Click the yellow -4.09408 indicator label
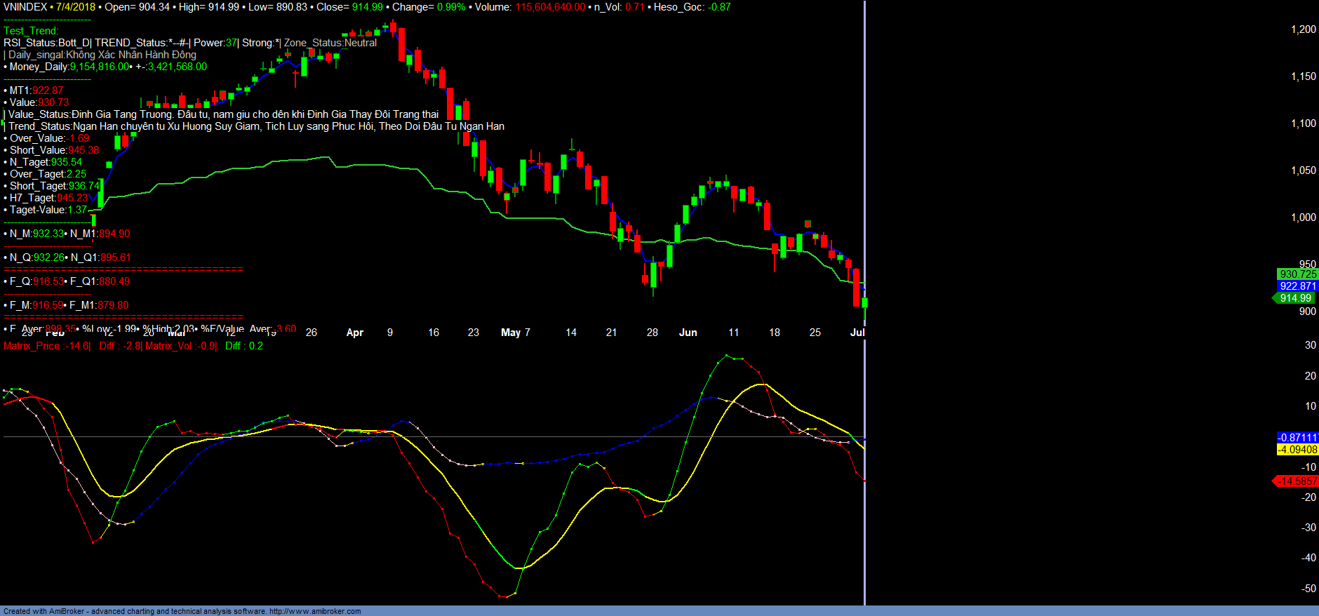 click(x=1297, y=450)
